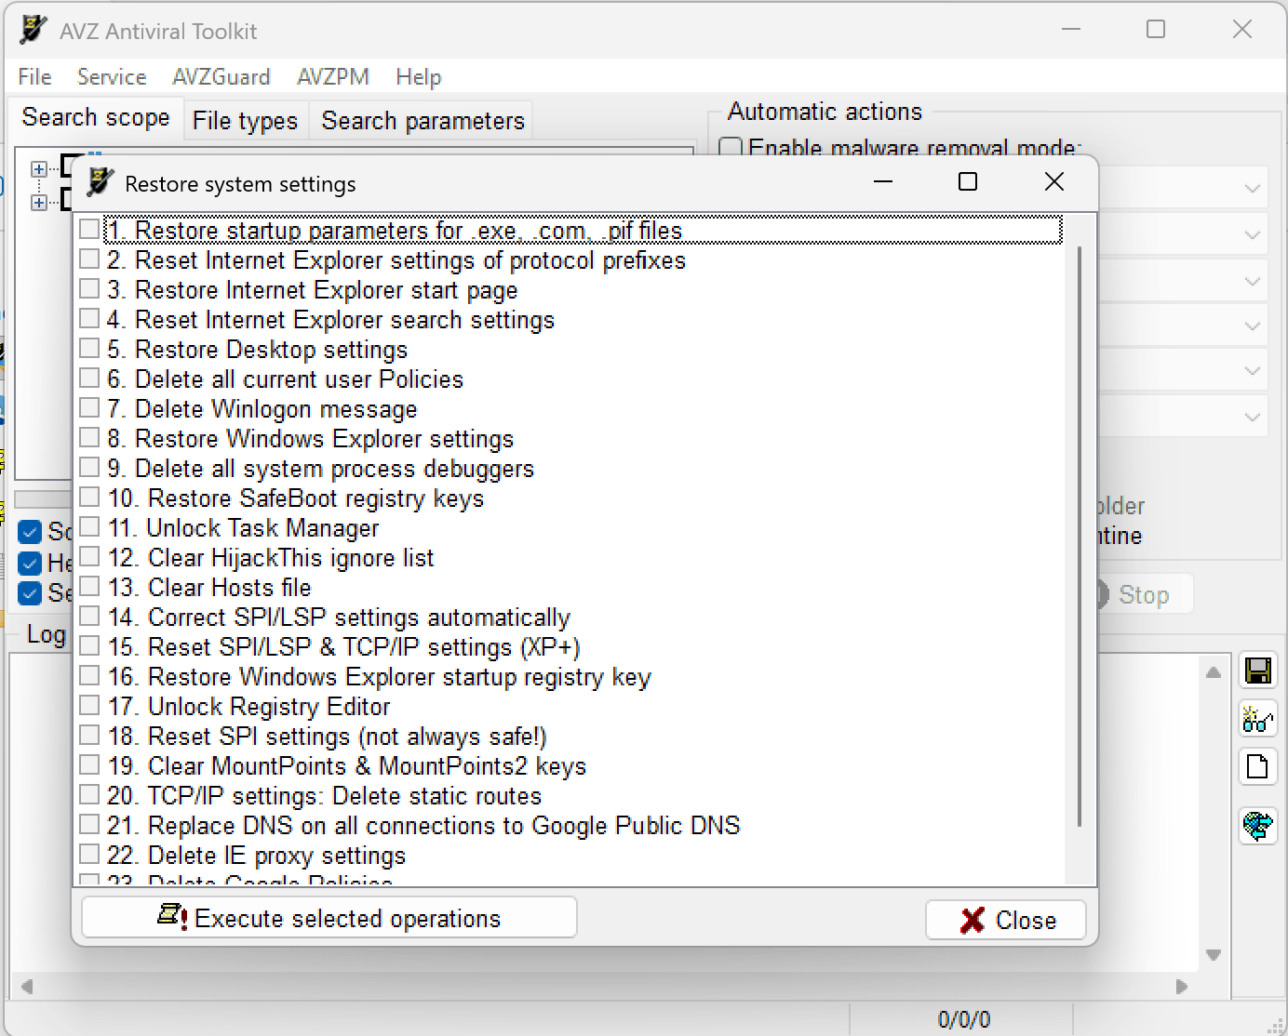Image resolution: width=1288 pixels, height=1036 pixels.
Task: Check option 13 Clear Hosts file
Action: coord(88,586)
